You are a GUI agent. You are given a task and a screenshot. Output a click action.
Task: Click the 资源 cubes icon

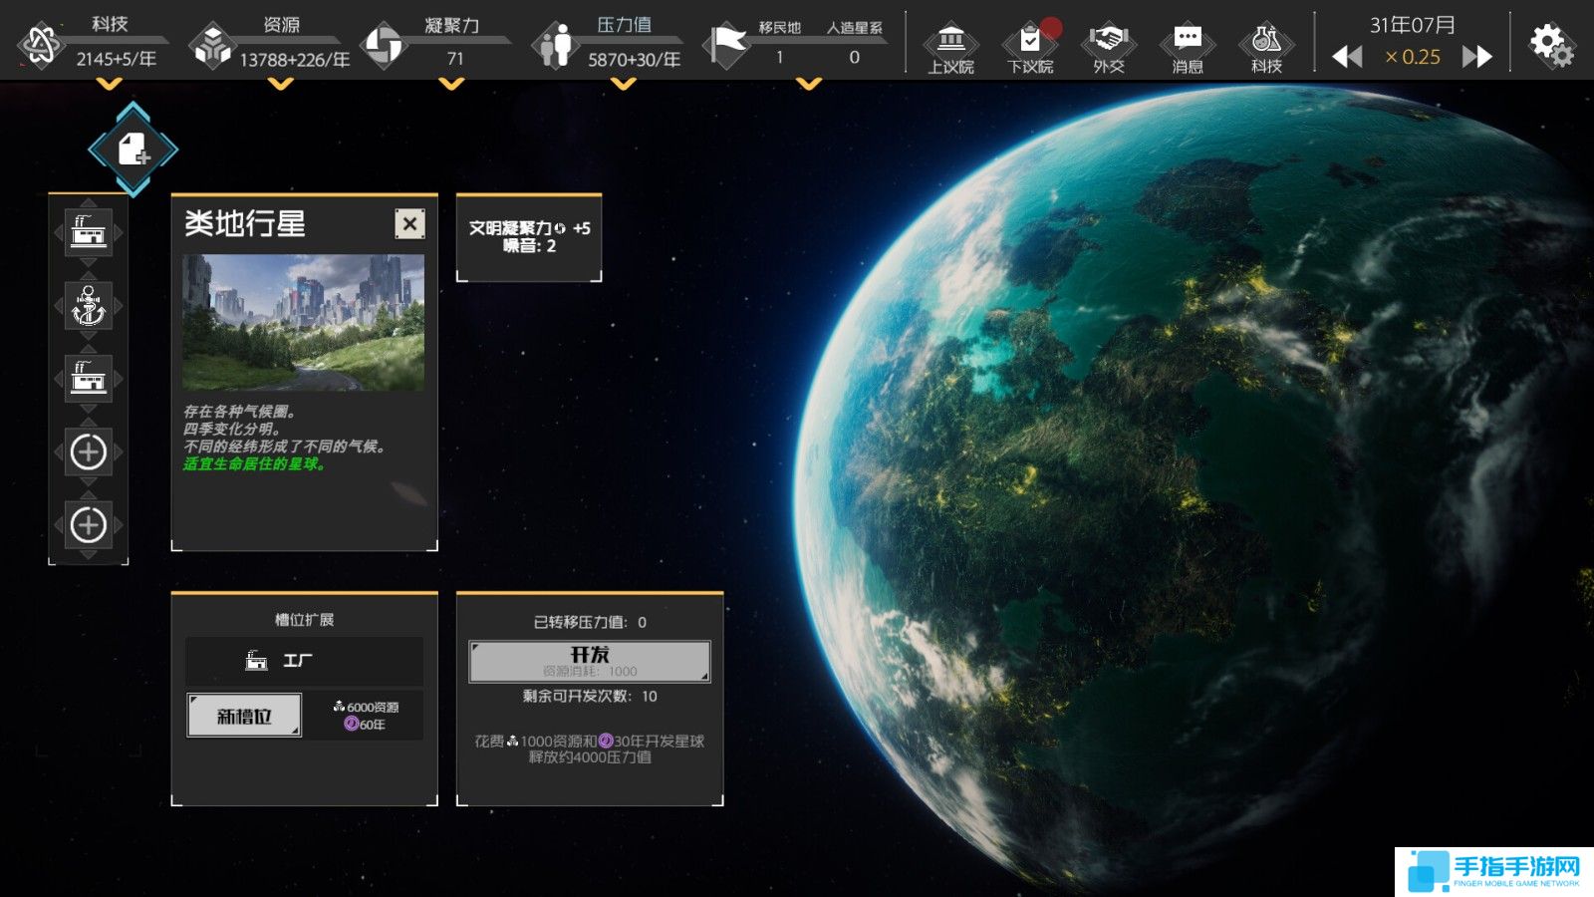tap(212, 46)
